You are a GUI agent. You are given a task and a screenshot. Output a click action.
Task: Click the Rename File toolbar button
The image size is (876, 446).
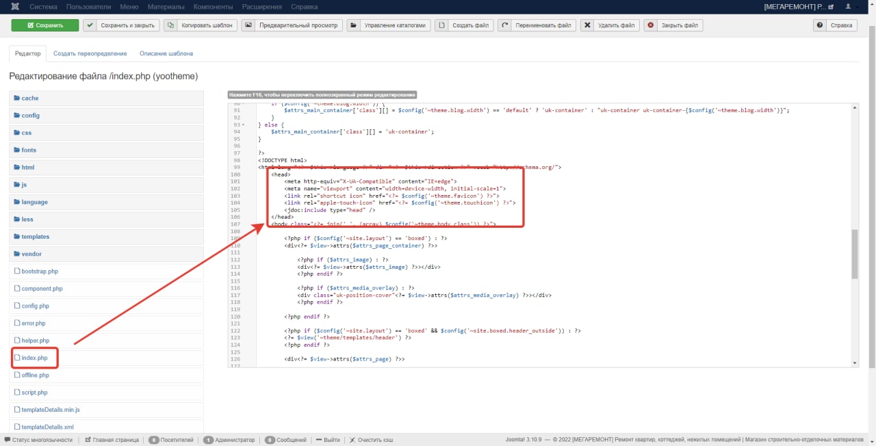point(537,25)
